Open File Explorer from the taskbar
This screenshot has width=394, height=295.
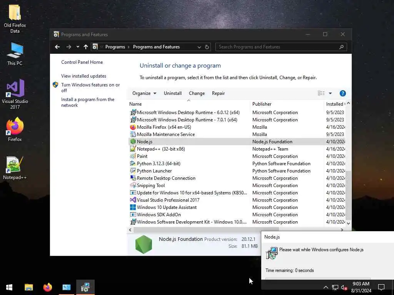tap(28, 287)
